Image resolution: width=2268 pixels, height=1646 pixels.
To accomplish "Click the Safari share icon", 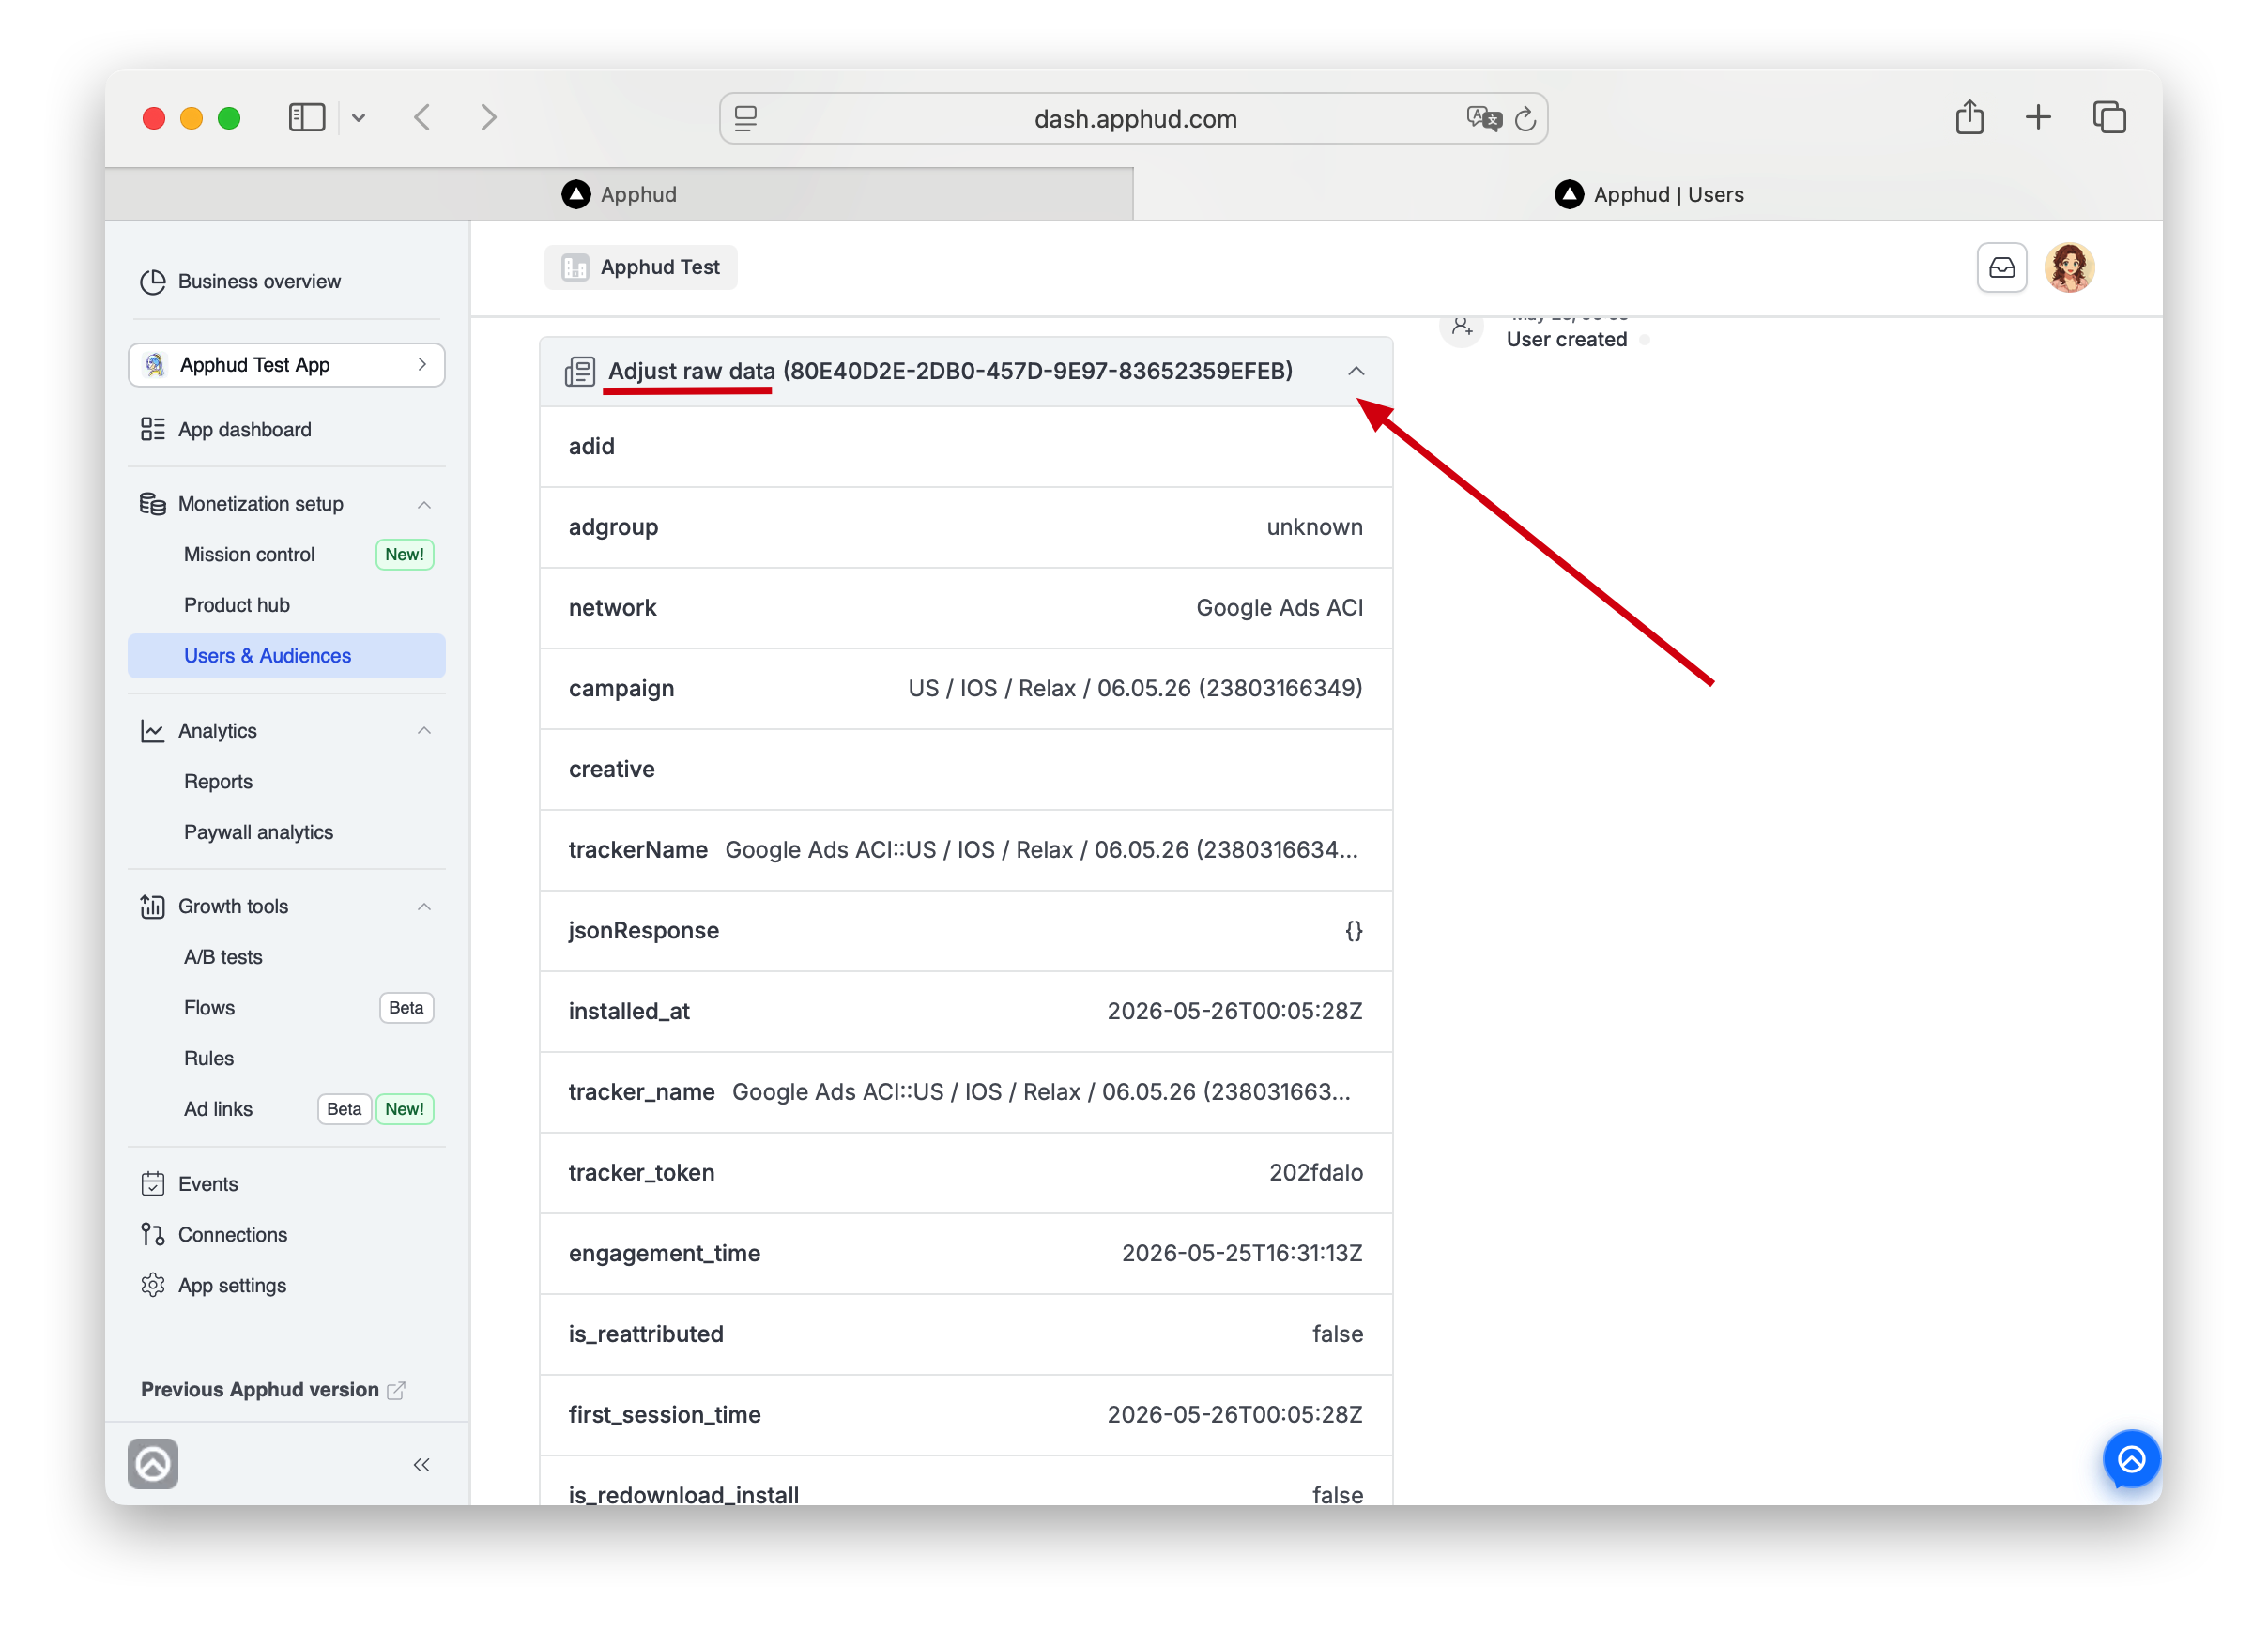I will [x=1970, y=117].
